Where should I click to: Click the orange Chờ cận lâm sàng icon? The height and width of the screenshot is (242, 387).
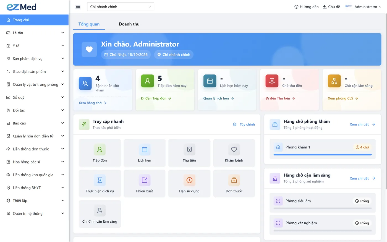334,81
